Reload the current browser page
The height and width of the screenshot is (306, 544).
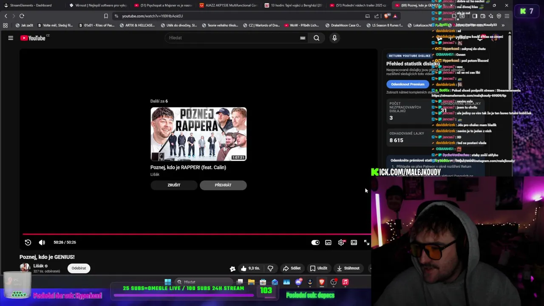pos(22,16)
